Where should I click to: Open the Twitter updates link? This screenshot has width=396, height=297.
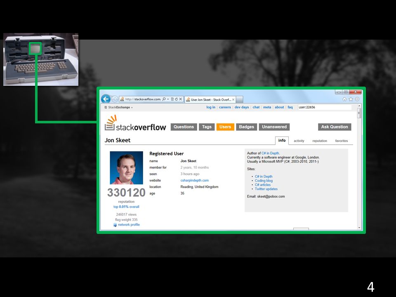(x=266, y=189)
